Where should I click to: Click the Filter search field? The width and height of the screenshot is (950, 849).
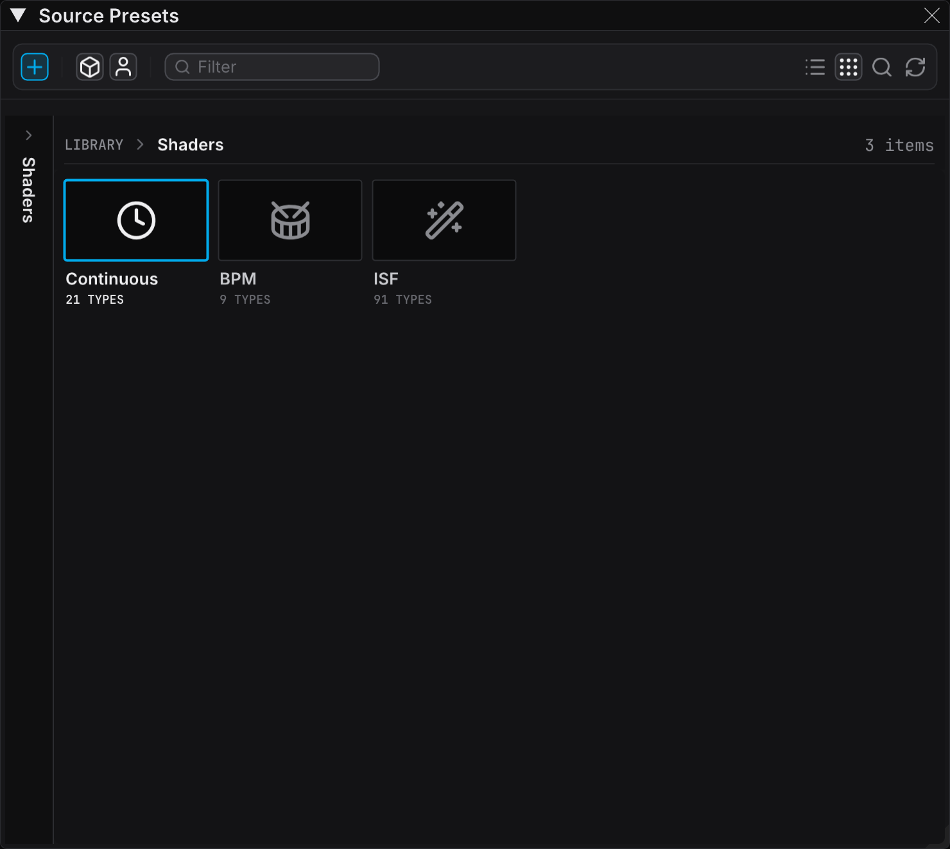[x=272, y=67]
